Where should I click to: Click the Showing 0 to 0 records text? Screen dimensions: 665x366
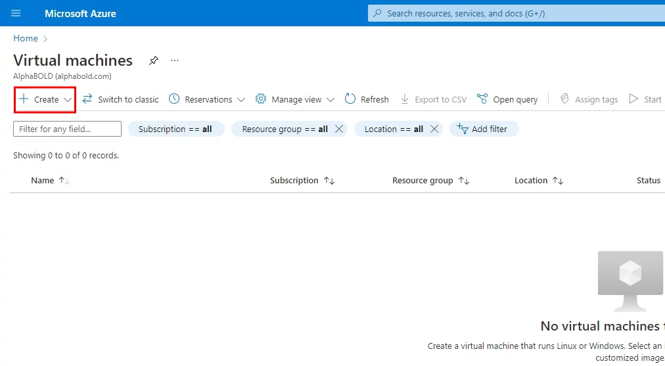pyautogui.click(x=66, y=156)
